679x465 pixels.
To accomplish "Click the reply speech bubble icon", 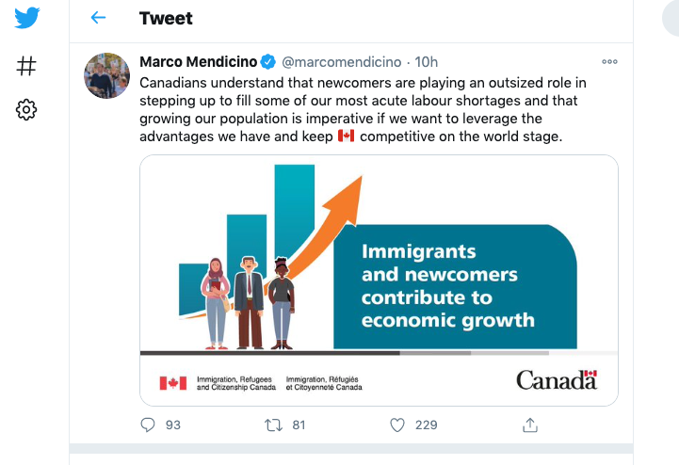I will tap(148, 425).
